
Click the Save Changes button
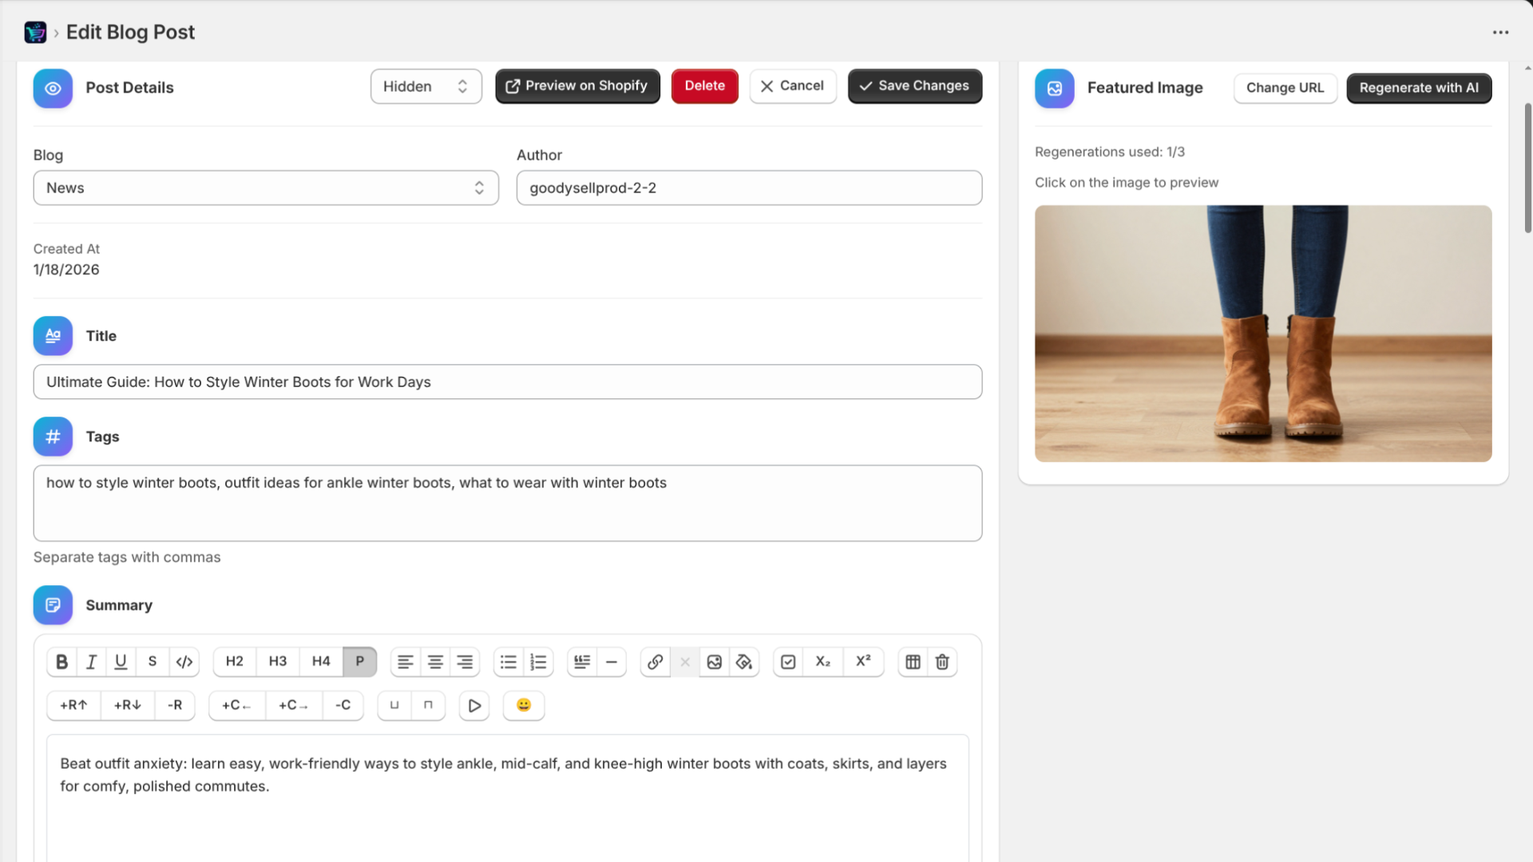coord(914,85)
